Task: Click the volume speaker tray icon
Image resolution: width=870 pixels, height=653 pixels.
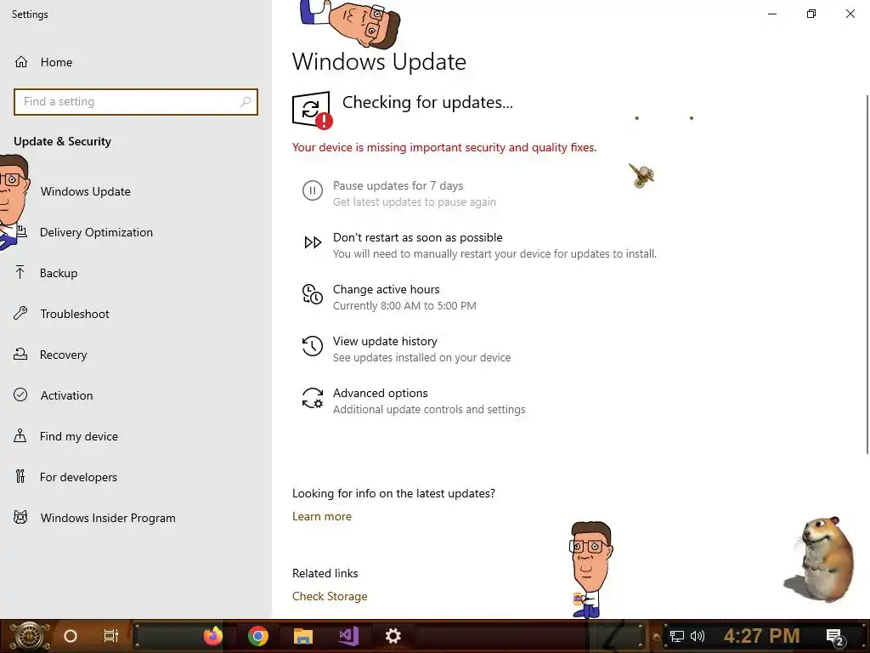Action: (698, 636)
